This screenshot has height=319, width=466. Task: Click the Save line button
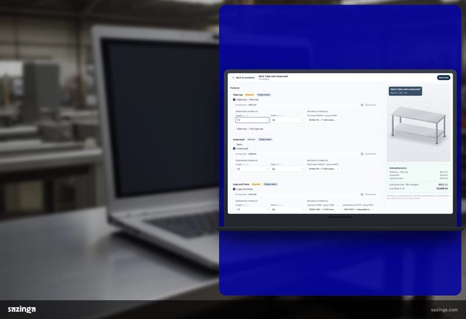click(x=443, y=77)
